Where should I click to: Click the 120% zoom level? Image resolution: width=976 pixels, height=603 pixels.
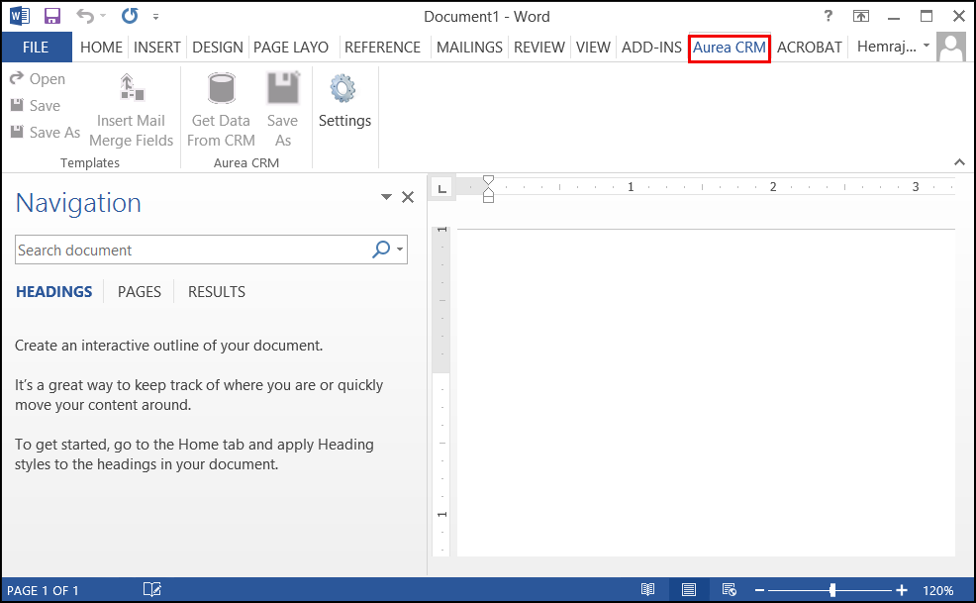[937, 590]
